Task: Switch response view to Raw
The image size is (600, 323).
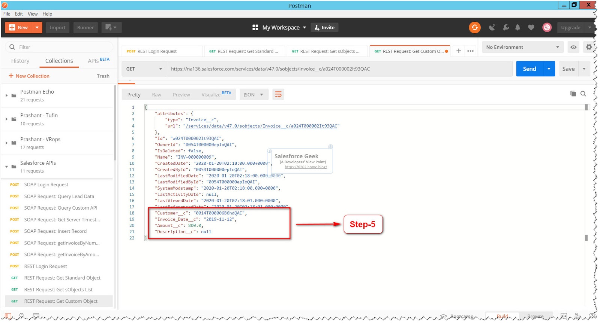Action: click(x=156, y=95)
